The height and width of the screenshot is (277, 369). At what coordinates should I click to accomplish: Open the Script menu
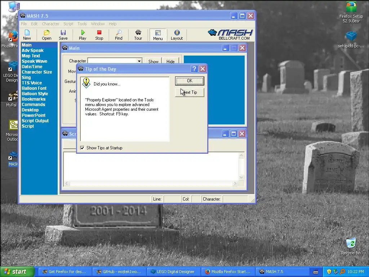[68, 24]
